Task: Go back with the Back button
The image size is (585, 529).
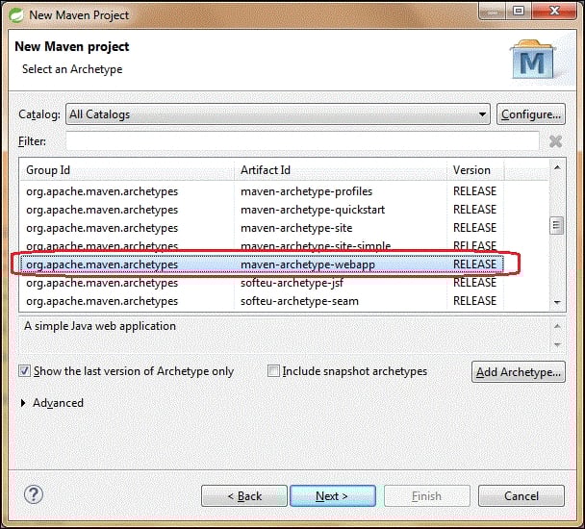Action: click(x=243, y=496)
